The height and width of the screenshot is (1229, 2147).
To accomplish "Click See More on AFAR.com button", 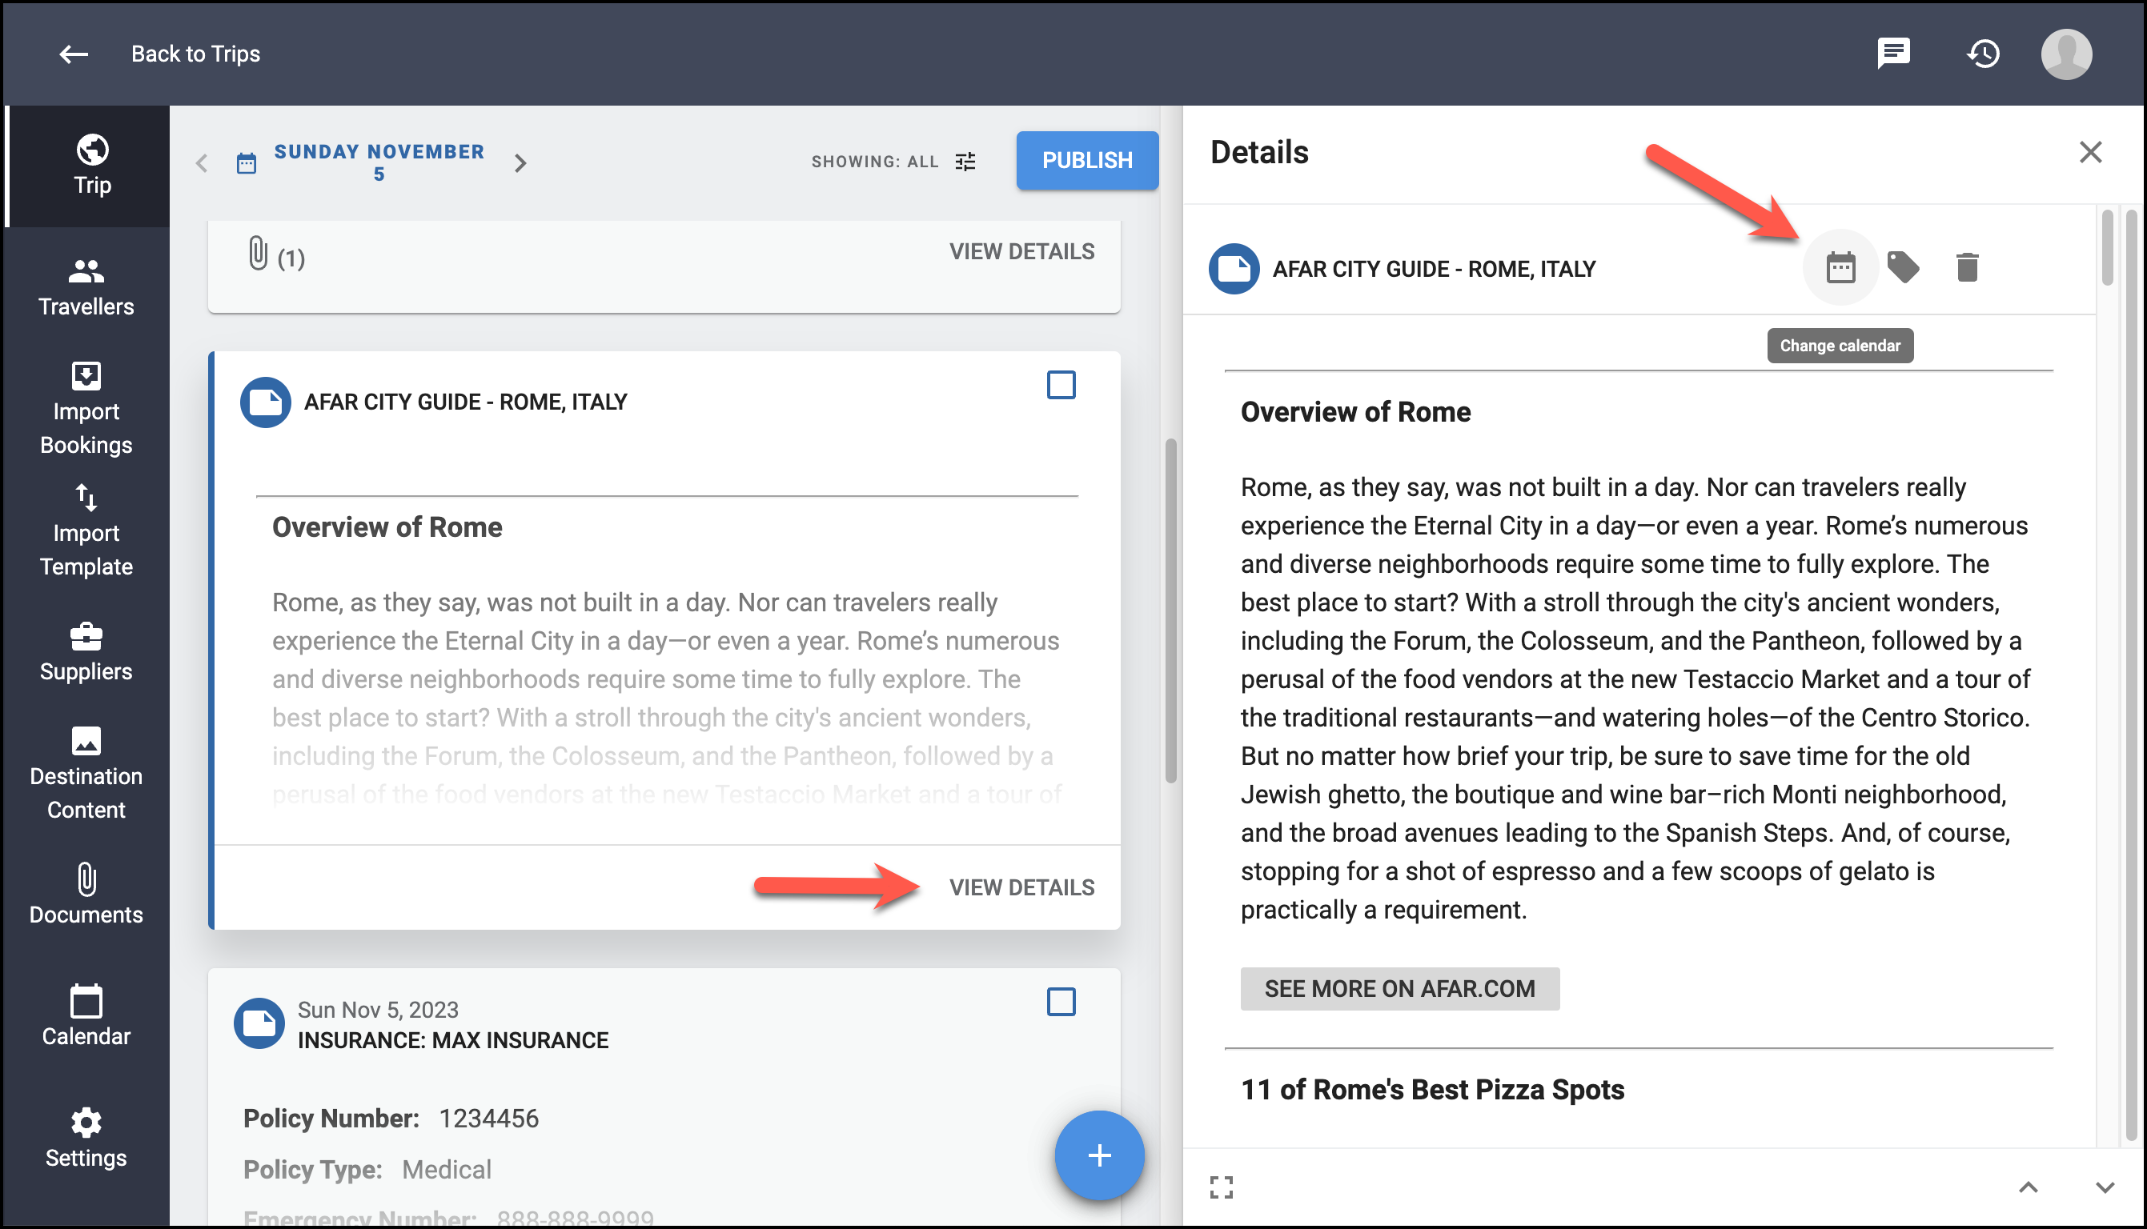I will (1399, 988).
